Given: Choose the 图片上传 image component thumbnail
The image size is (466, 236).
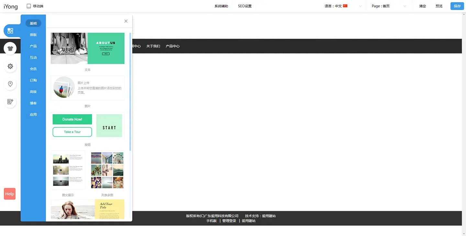Looking at the screenshot, I should 87,88.
